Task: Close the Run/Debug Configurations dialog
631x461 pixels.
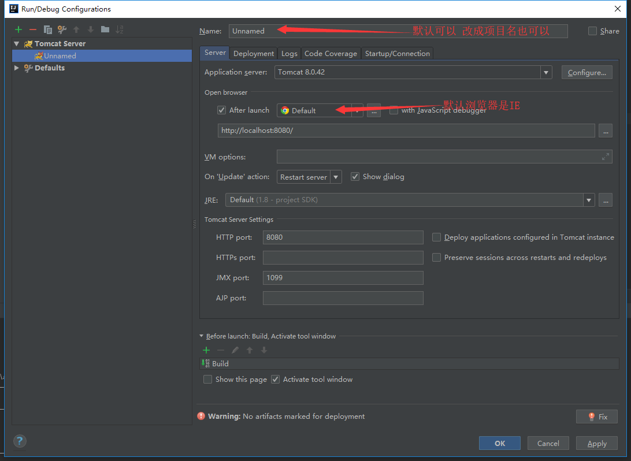Action: (x=618, y=9)
